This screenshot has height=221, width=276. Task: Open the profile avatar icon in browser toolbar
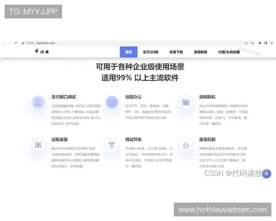point(271,43)
